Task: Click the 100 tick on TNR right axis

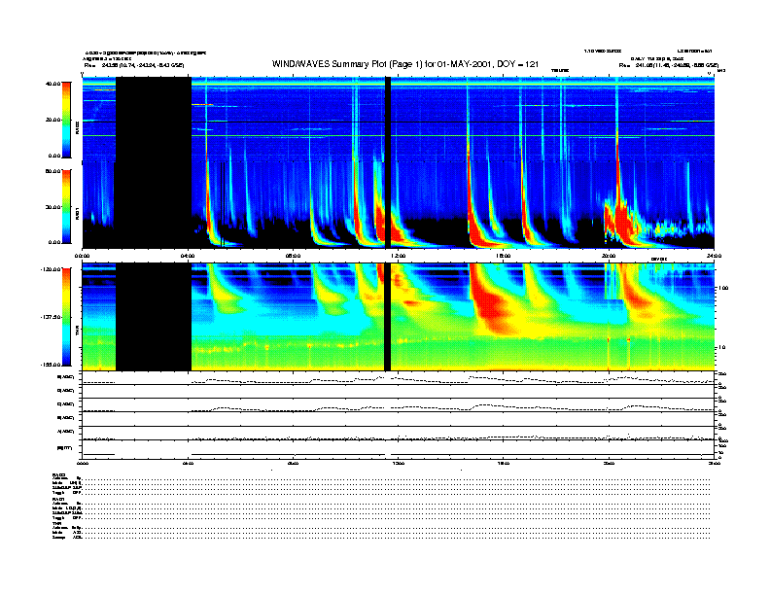Action: [x=723, y=288]
